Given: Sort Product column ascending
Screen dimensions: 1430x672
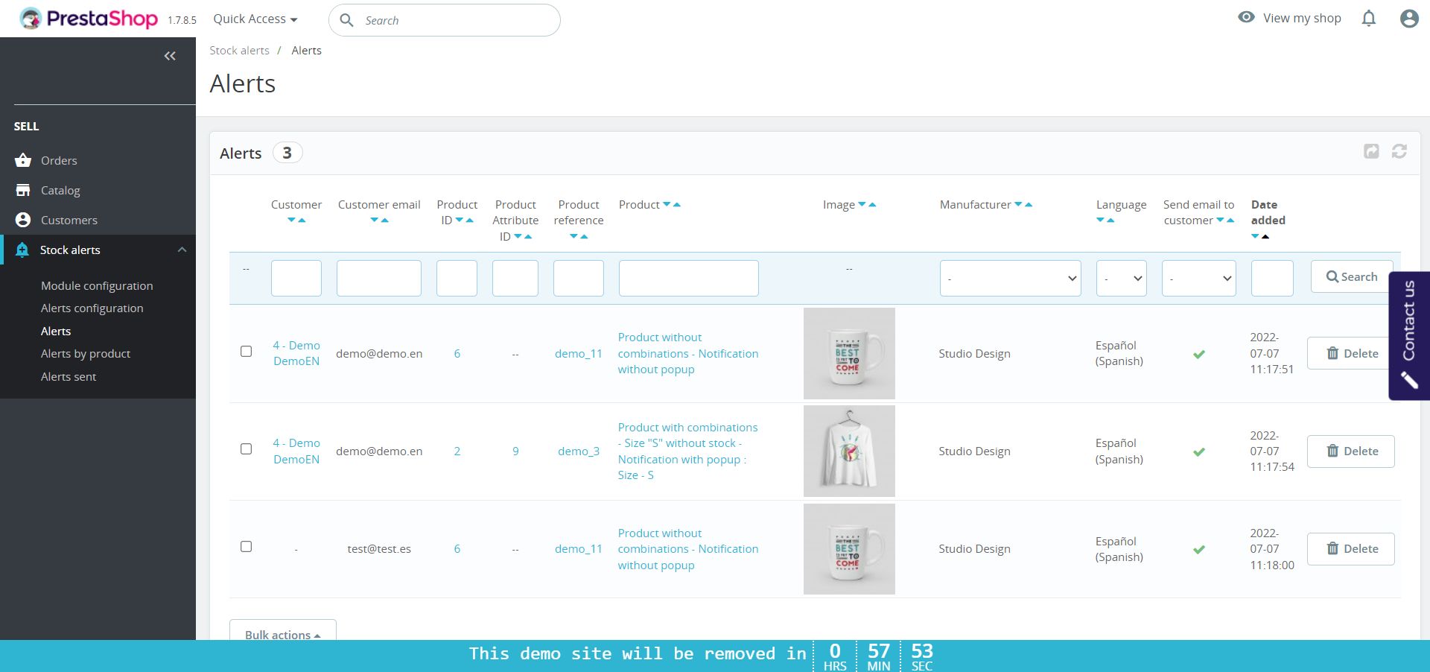Looking at the screenshot, I should [677, 205].
